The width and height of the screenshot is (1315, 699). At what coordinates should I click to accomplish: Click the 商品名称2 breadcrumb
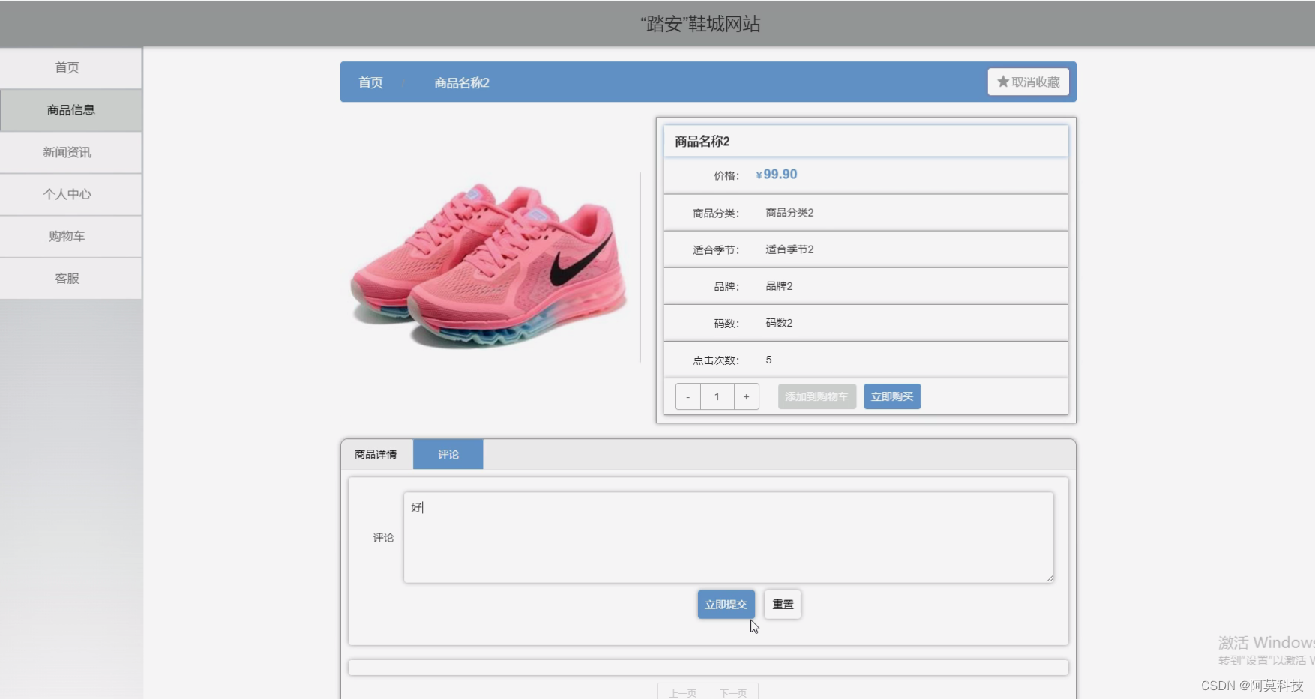[x=462, y=82]
